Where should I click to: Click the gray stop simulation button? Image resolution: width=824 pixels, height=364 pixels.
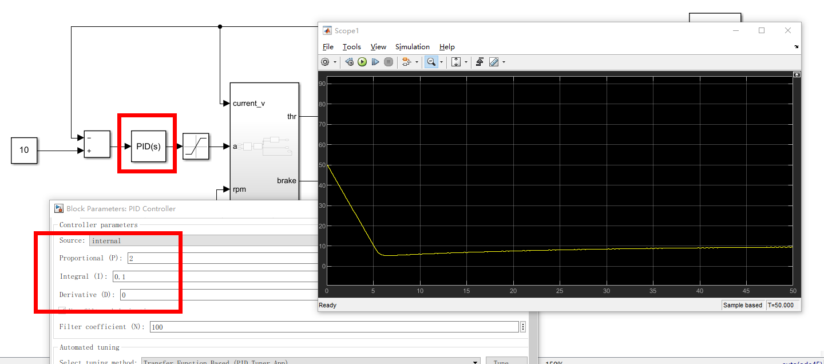coord(389,62)
